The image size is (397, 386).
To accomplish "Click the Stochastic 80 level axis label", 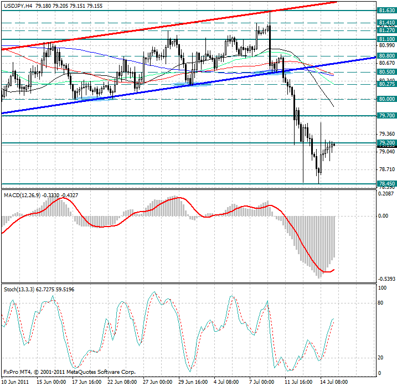I will pyautogui.click(x=381, y=303).
